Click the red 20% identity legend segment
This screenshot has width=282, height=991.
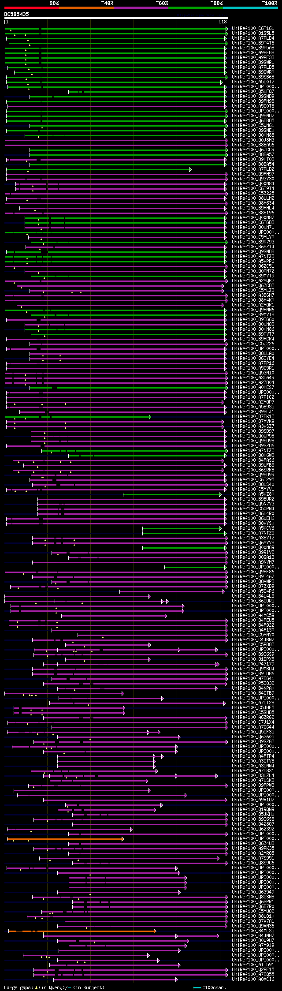coord(32,8)
